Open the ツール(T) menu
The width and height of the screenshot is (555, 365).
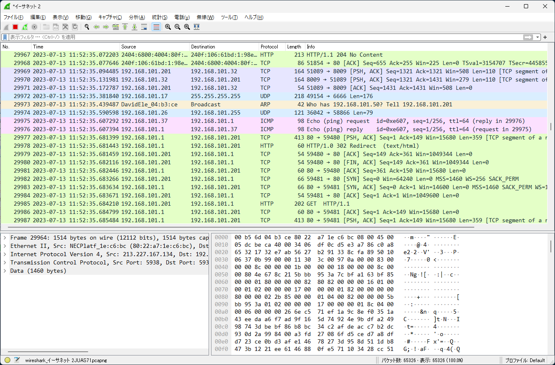click(229, 17)
